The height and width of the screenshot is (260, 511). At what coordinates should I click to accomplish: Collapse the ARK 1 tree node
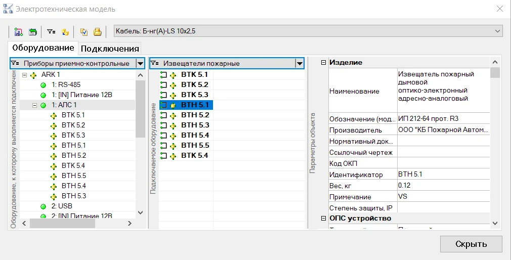point(24,75)
